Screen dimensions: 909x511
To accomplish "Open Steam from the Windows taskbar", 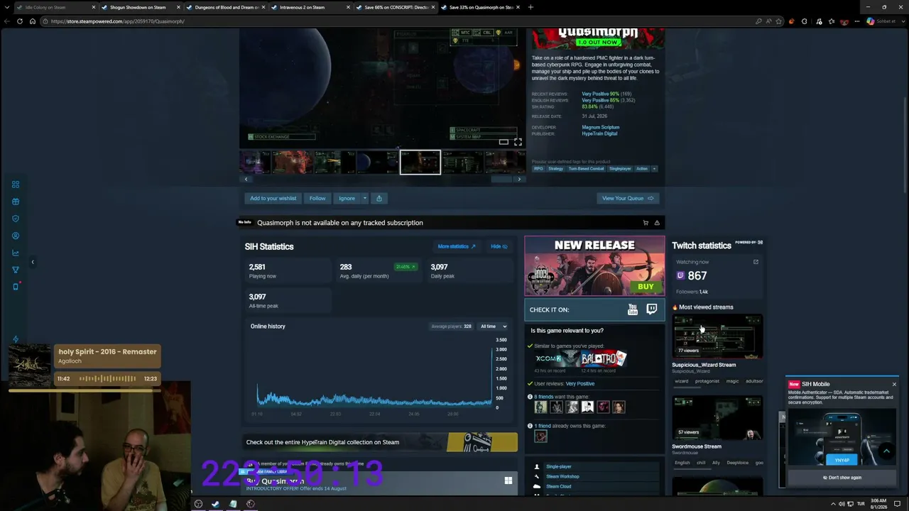I will click(215, 504).
